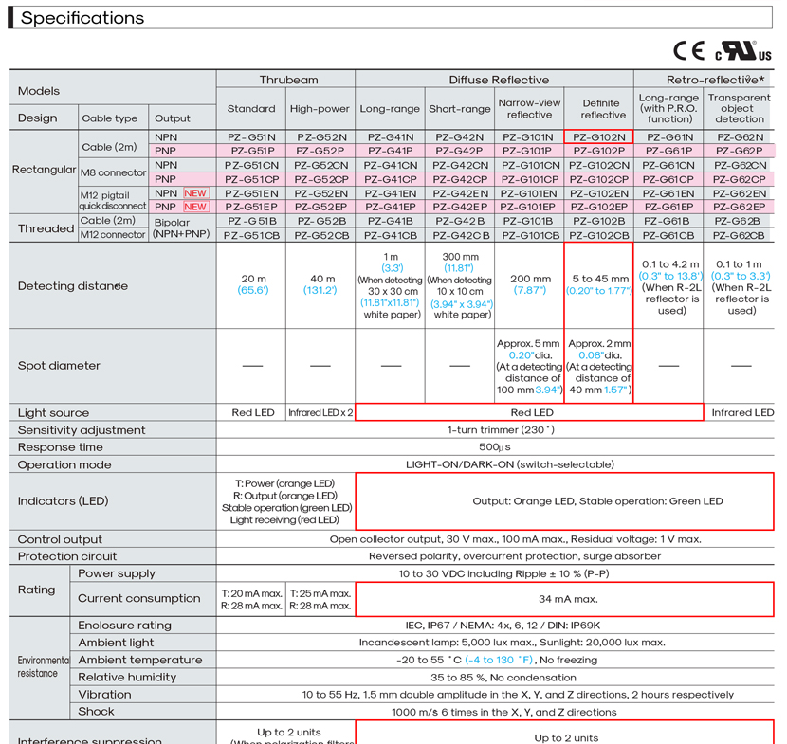Click the Diffuse Reflective column group header
This screenshot has width=787, height=744.
coord(499,80)
